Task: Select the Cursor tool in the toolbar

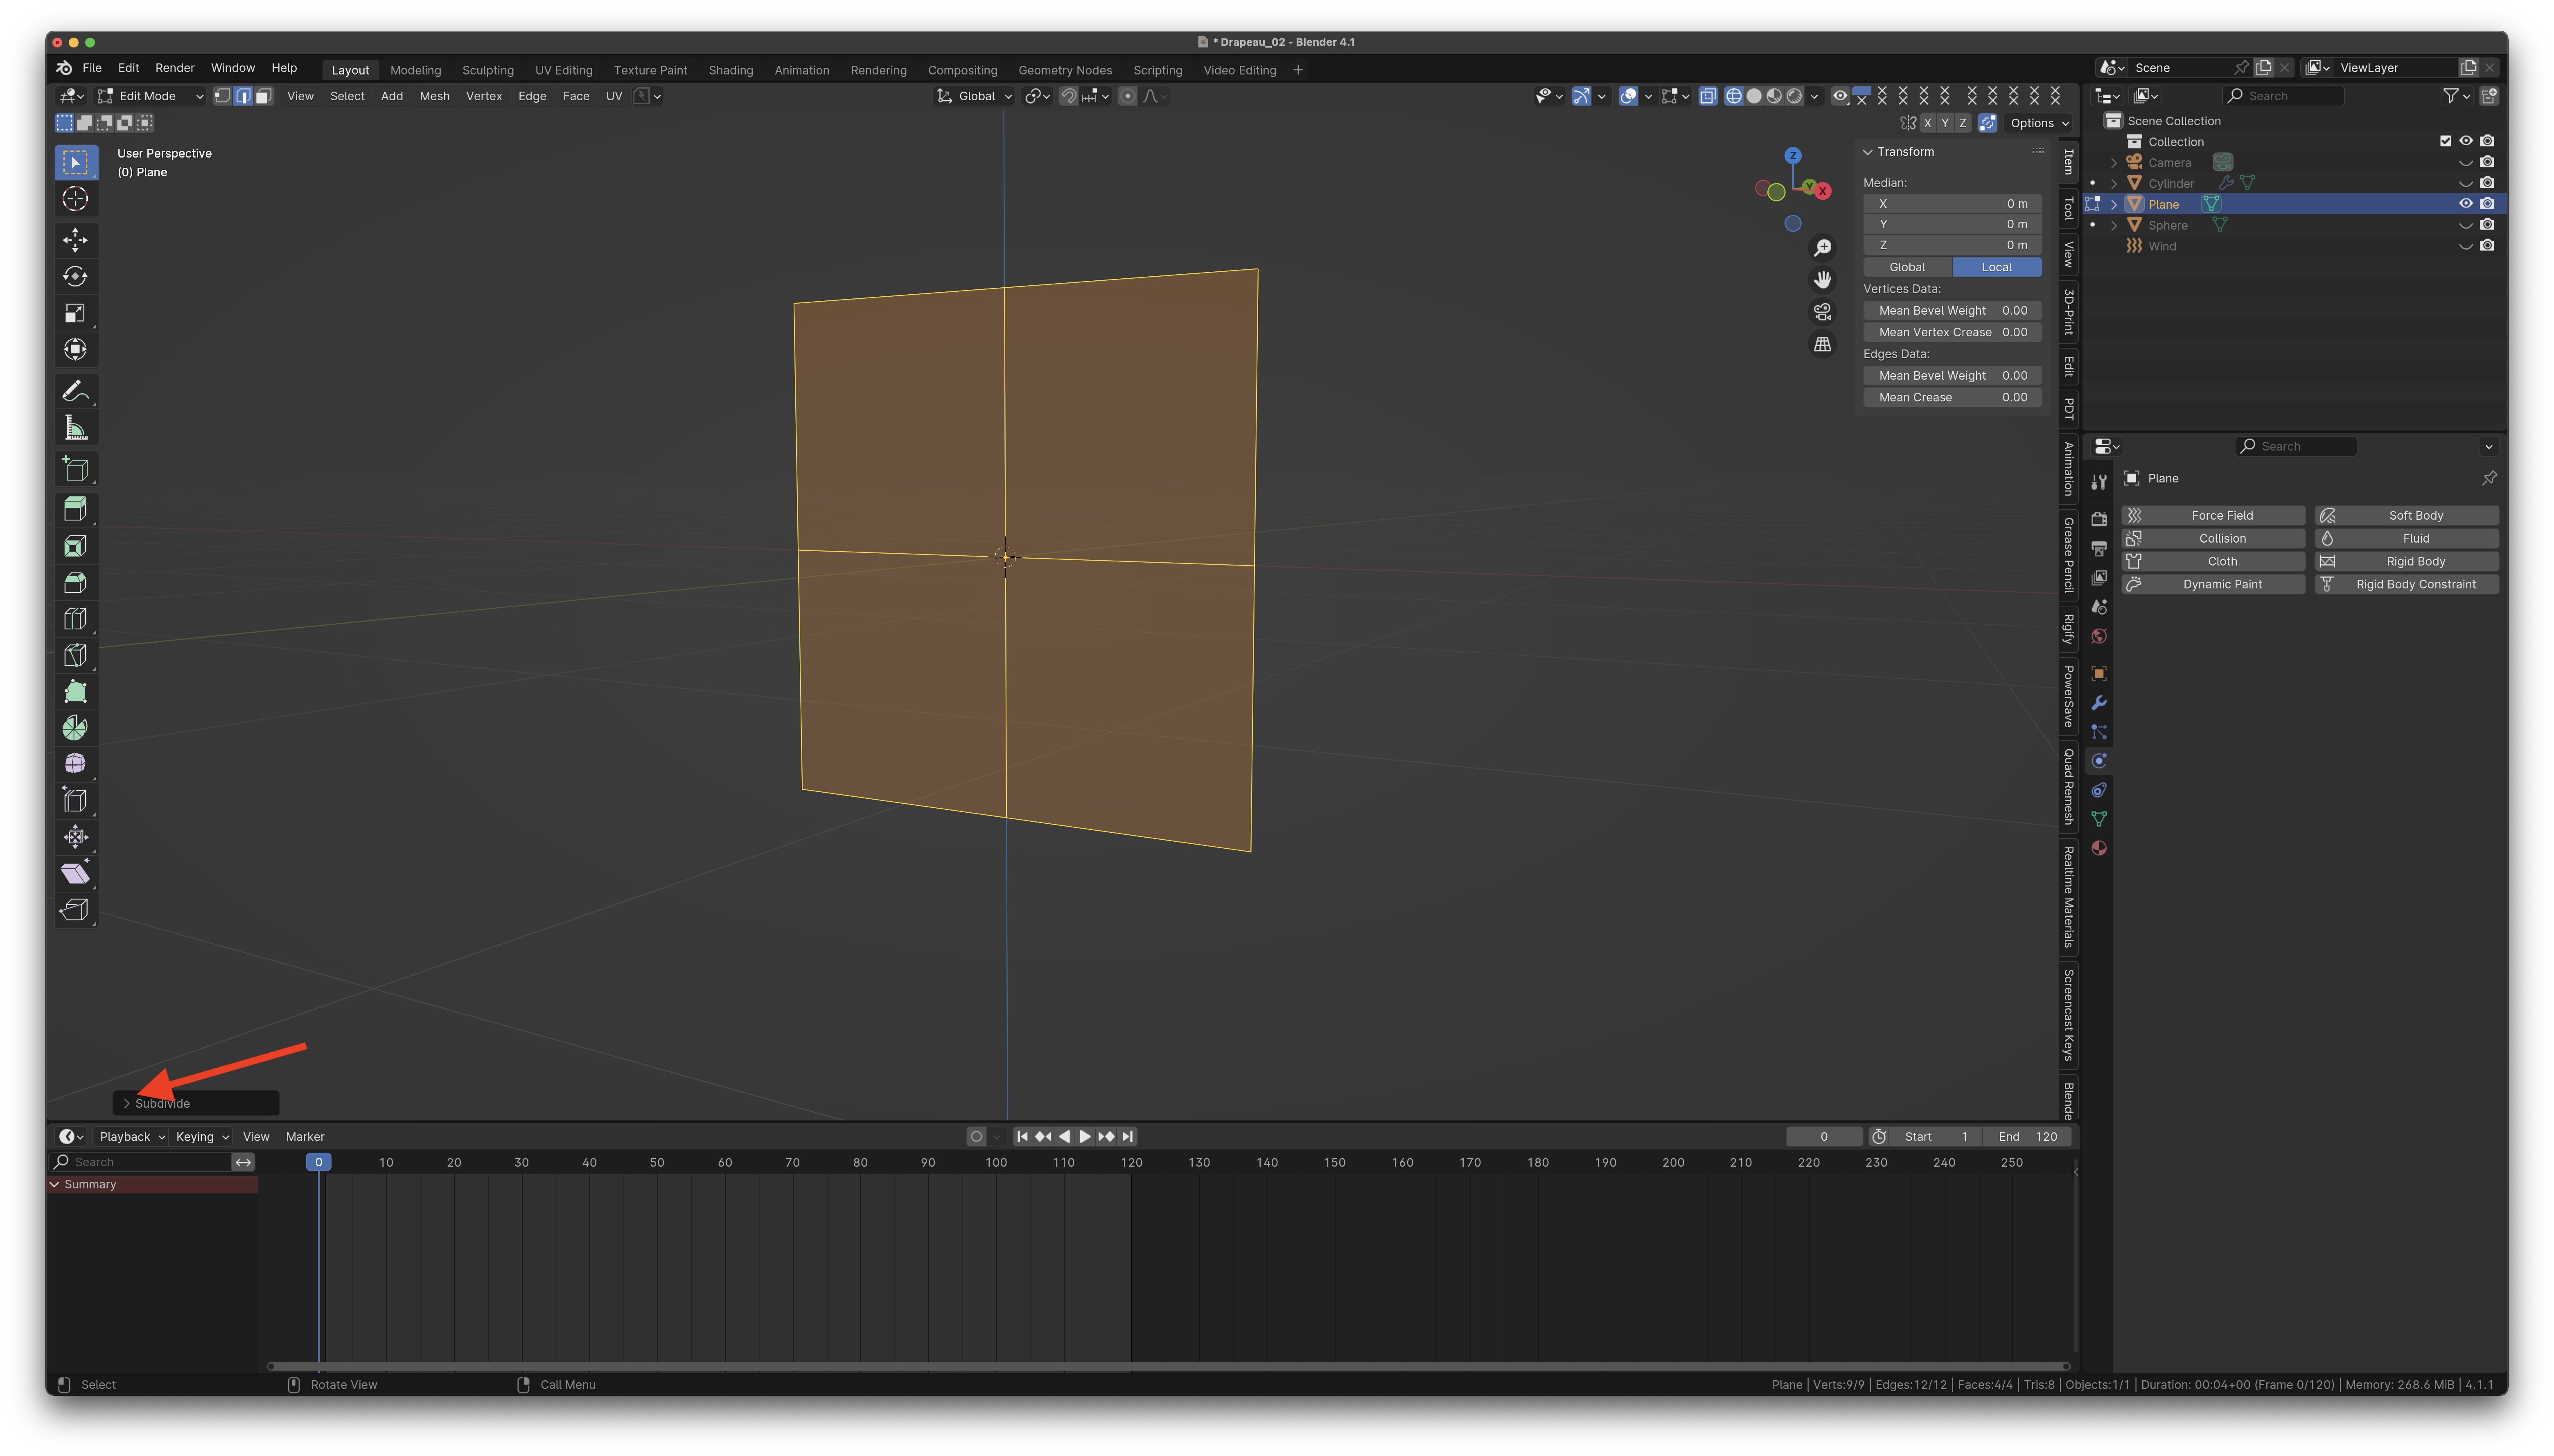Action: pyautogui.click(x=75, y=199)
